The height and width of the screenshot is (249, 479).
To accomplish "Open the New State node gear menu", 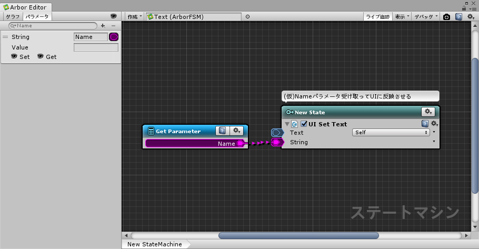I will click(428, 112).
